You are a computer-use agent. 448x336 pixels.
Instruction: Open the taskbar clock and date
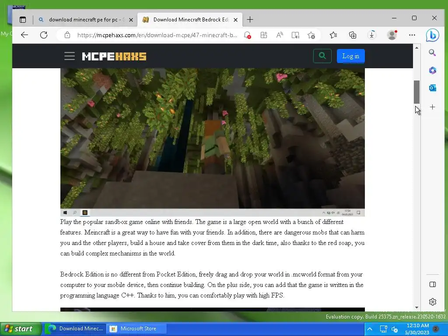[x=417, y=329]
